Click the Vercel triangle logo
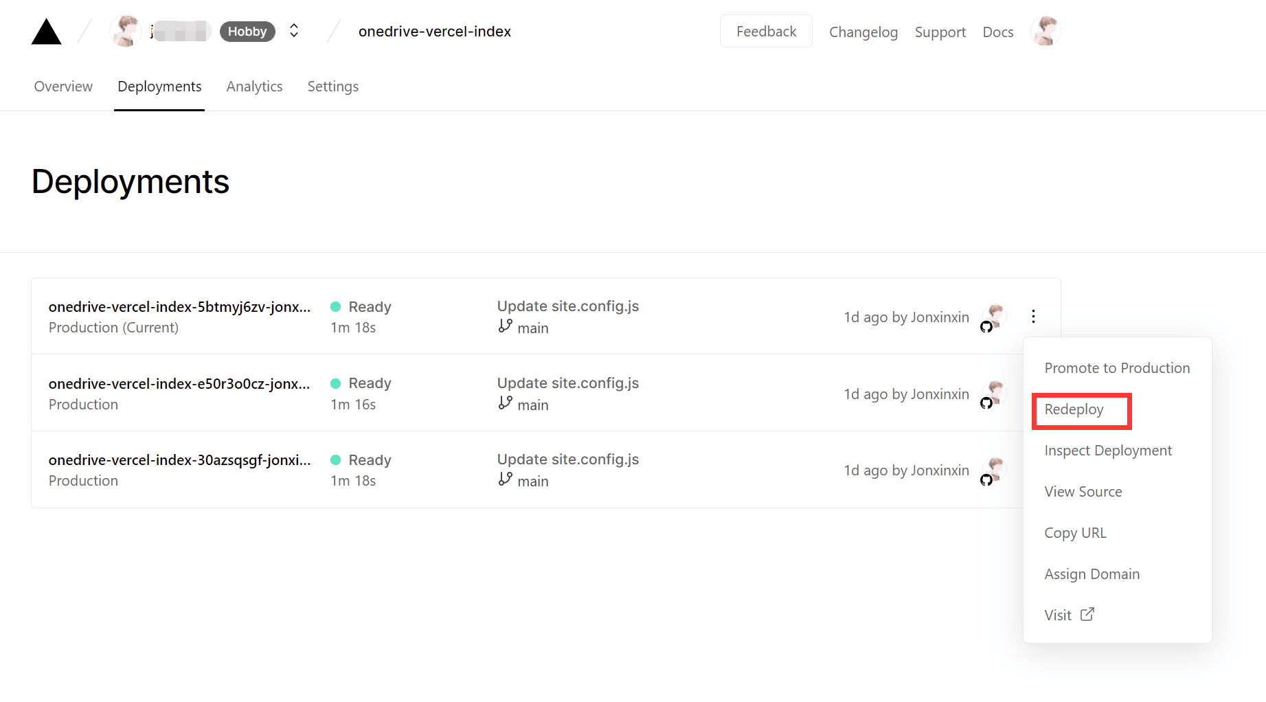This screenshot has width=1266, height=702. coord(46,32)
